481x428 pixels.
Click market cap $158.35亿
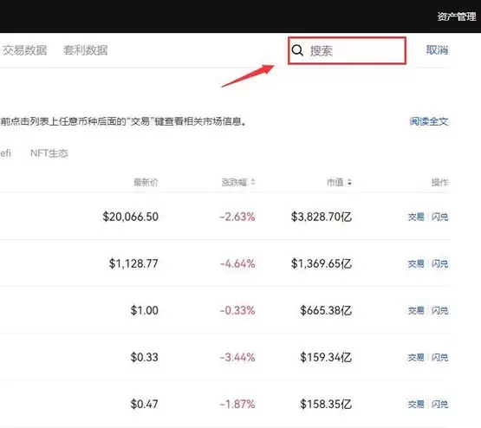[x=326, y=405]
